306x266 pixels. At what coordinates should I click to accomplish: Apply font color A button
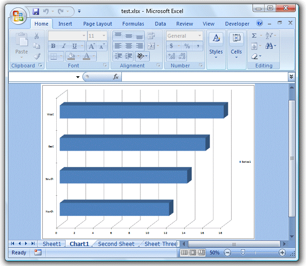[86, 56]
